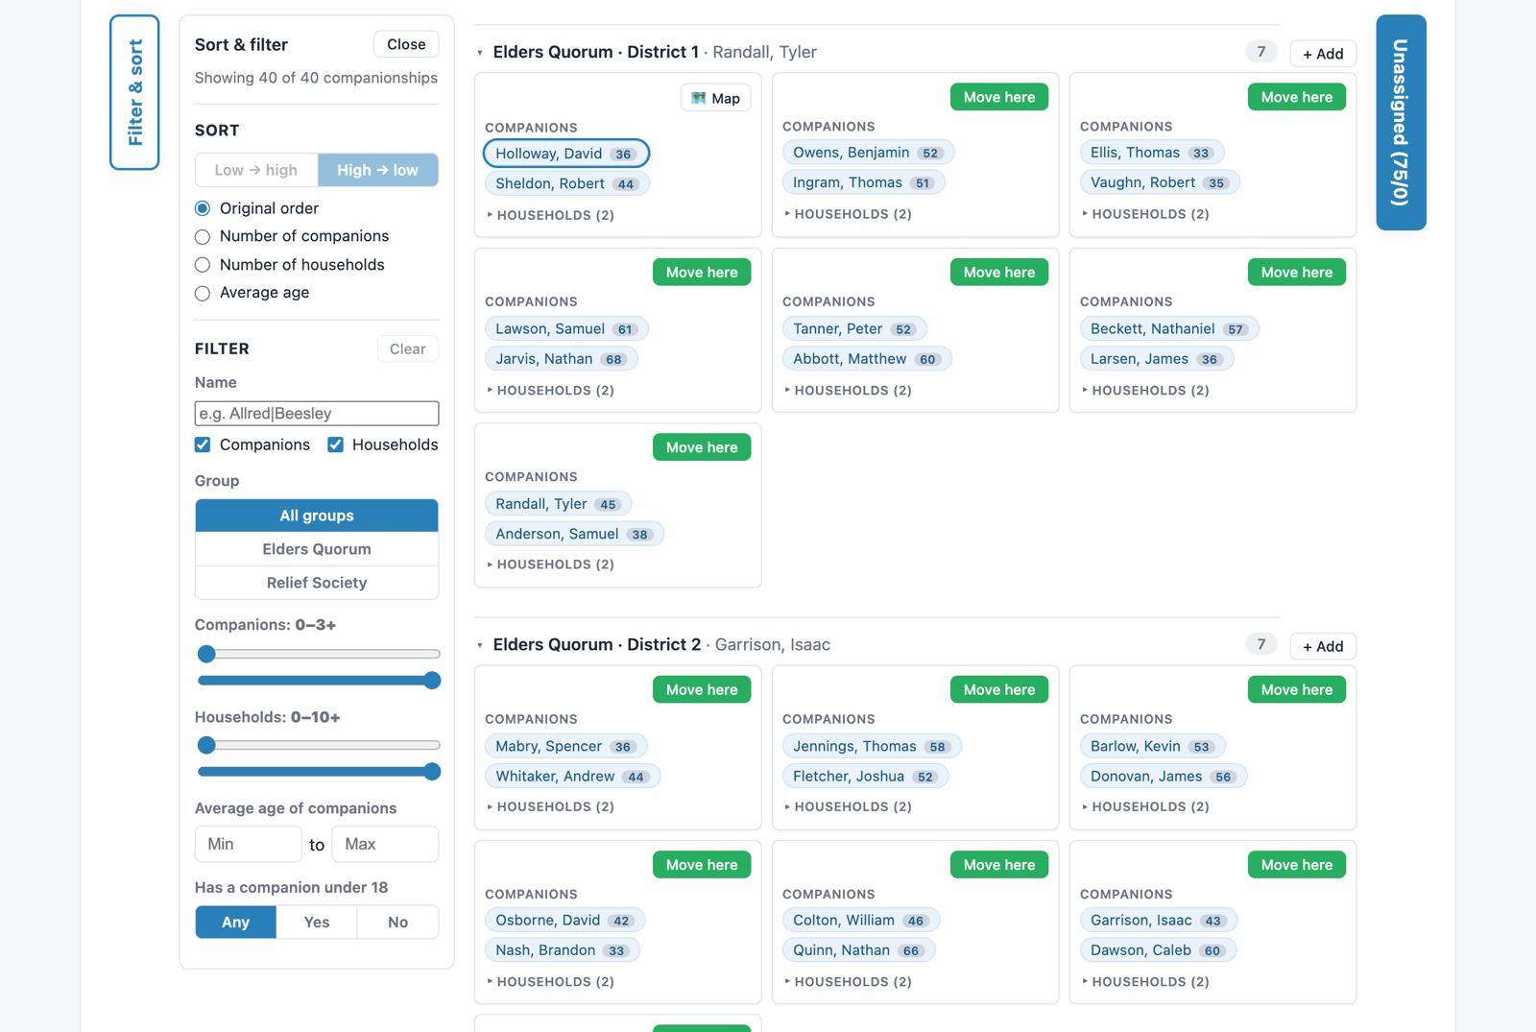Choose High → low sort direction
The height and width of the screenshot is (1032, 1536).
(378, 170)
